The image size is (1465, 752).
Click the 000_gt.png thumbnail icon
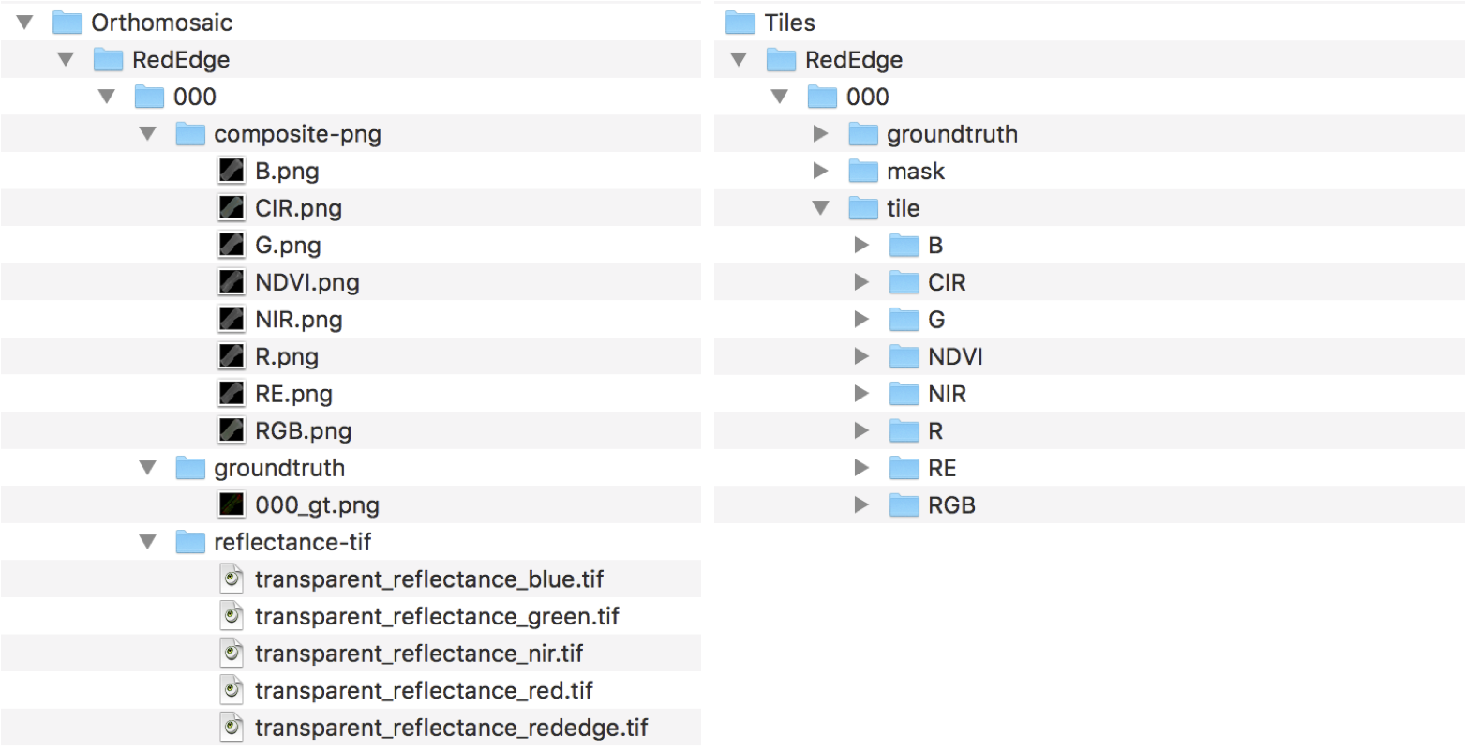232,505
